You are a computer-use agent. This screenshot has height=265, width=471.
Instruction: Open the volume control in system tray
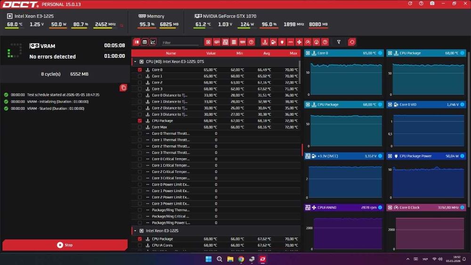point(440,259)
